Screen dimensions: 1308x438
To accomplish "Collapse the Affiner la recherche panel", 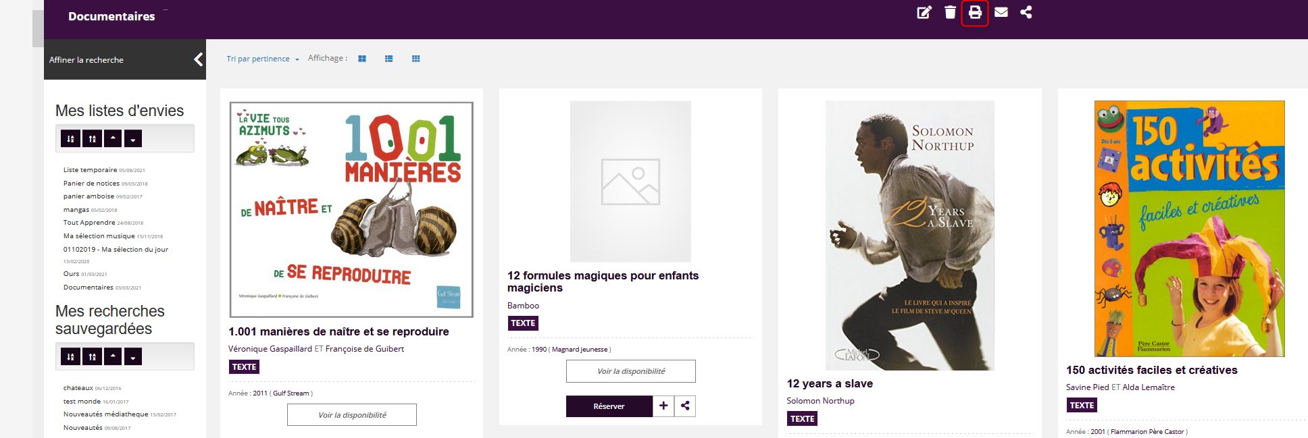I will click(198, 59).
